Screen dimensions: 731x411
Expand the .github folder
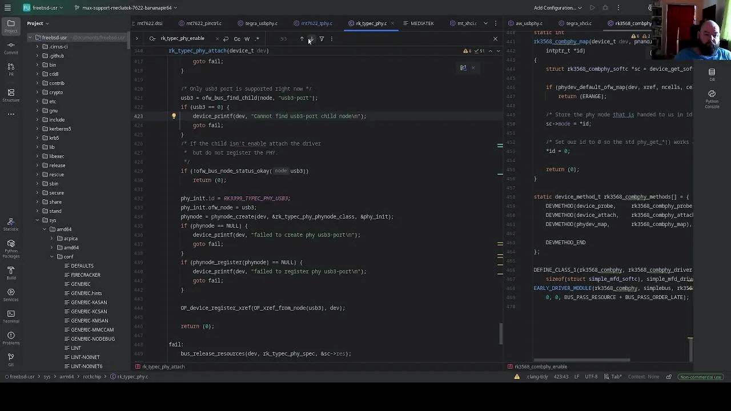pyautogui.click(x=37, y=56)
